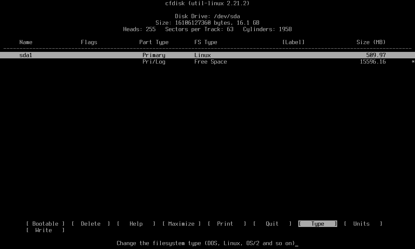Click the cfdisk (util-linux 2.21.2) title
The width and height of the screenshot is (415, 249).
(x=207, y=3)
